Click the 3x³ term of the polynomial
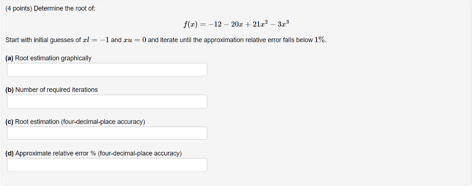 click(284, 24)
